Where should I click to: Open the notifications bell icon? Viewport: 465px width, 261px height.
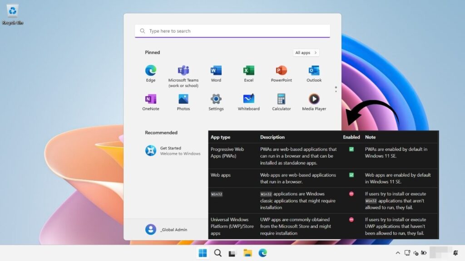455,253
